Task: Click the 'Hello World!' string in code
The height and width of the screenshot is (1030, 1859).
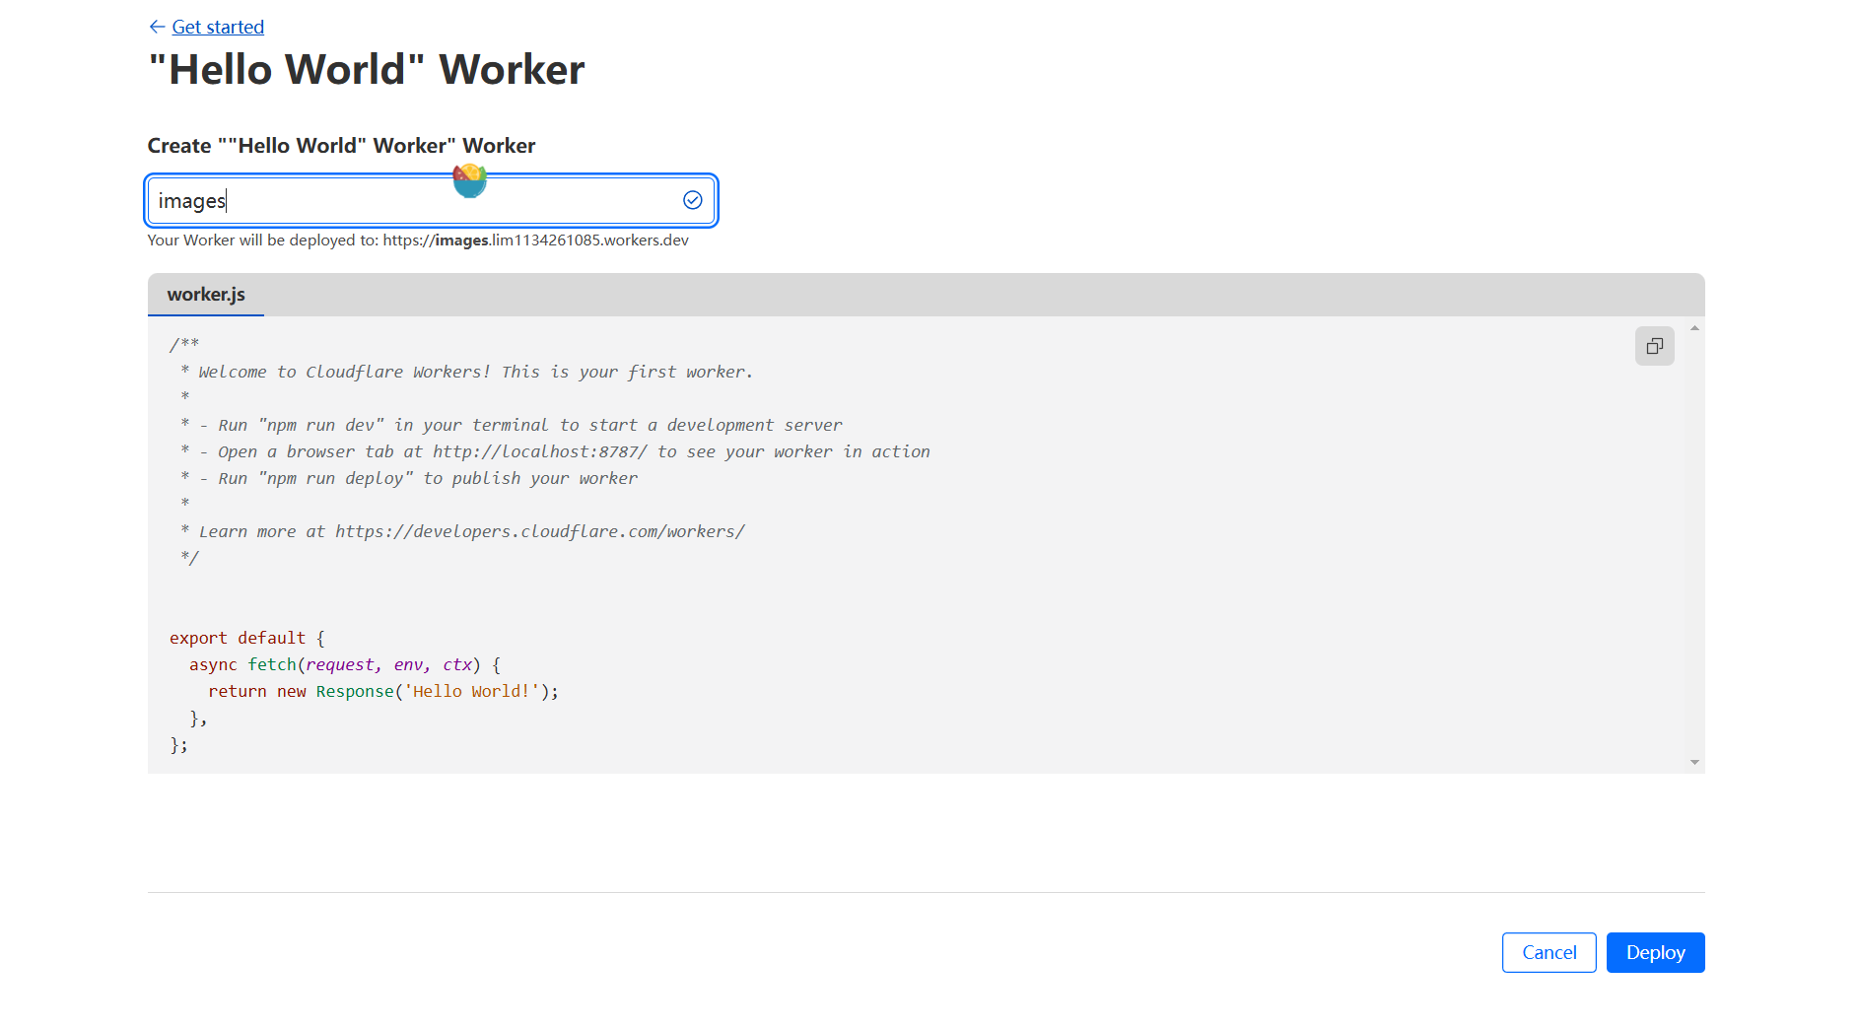Action: pos(471,691)
